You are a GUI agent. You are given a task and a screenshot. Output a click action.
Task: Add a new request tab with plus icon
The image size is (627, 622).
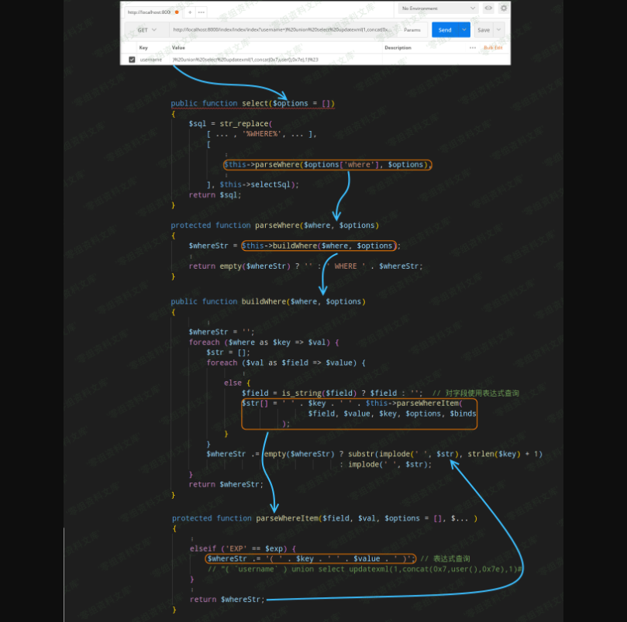coord(191,12)
